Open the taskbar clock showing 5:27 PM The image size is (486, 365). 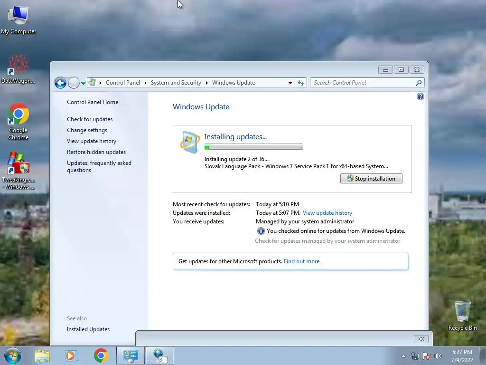462,356
